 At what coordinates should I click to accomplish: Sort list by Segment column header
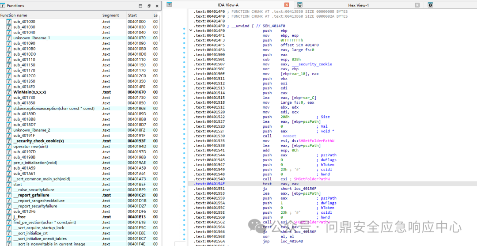pyautogui.click(x=111, y=15)
